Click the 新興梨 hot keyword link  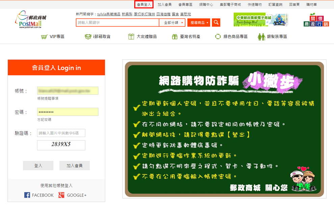127,14
